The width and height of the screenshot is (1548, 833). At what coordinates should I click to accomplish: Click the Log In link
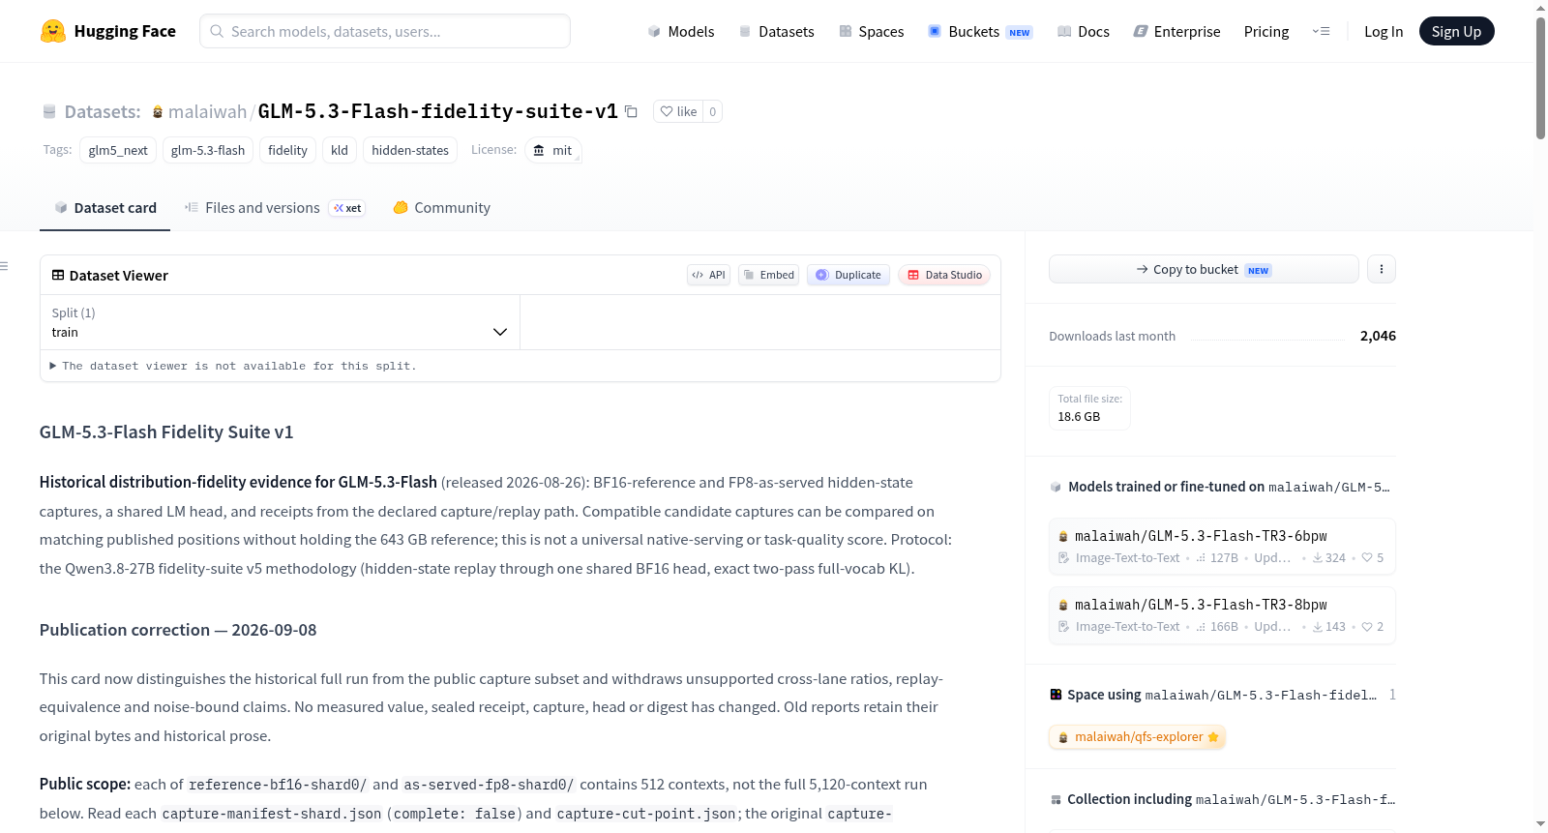click(x=1384, y=31)
